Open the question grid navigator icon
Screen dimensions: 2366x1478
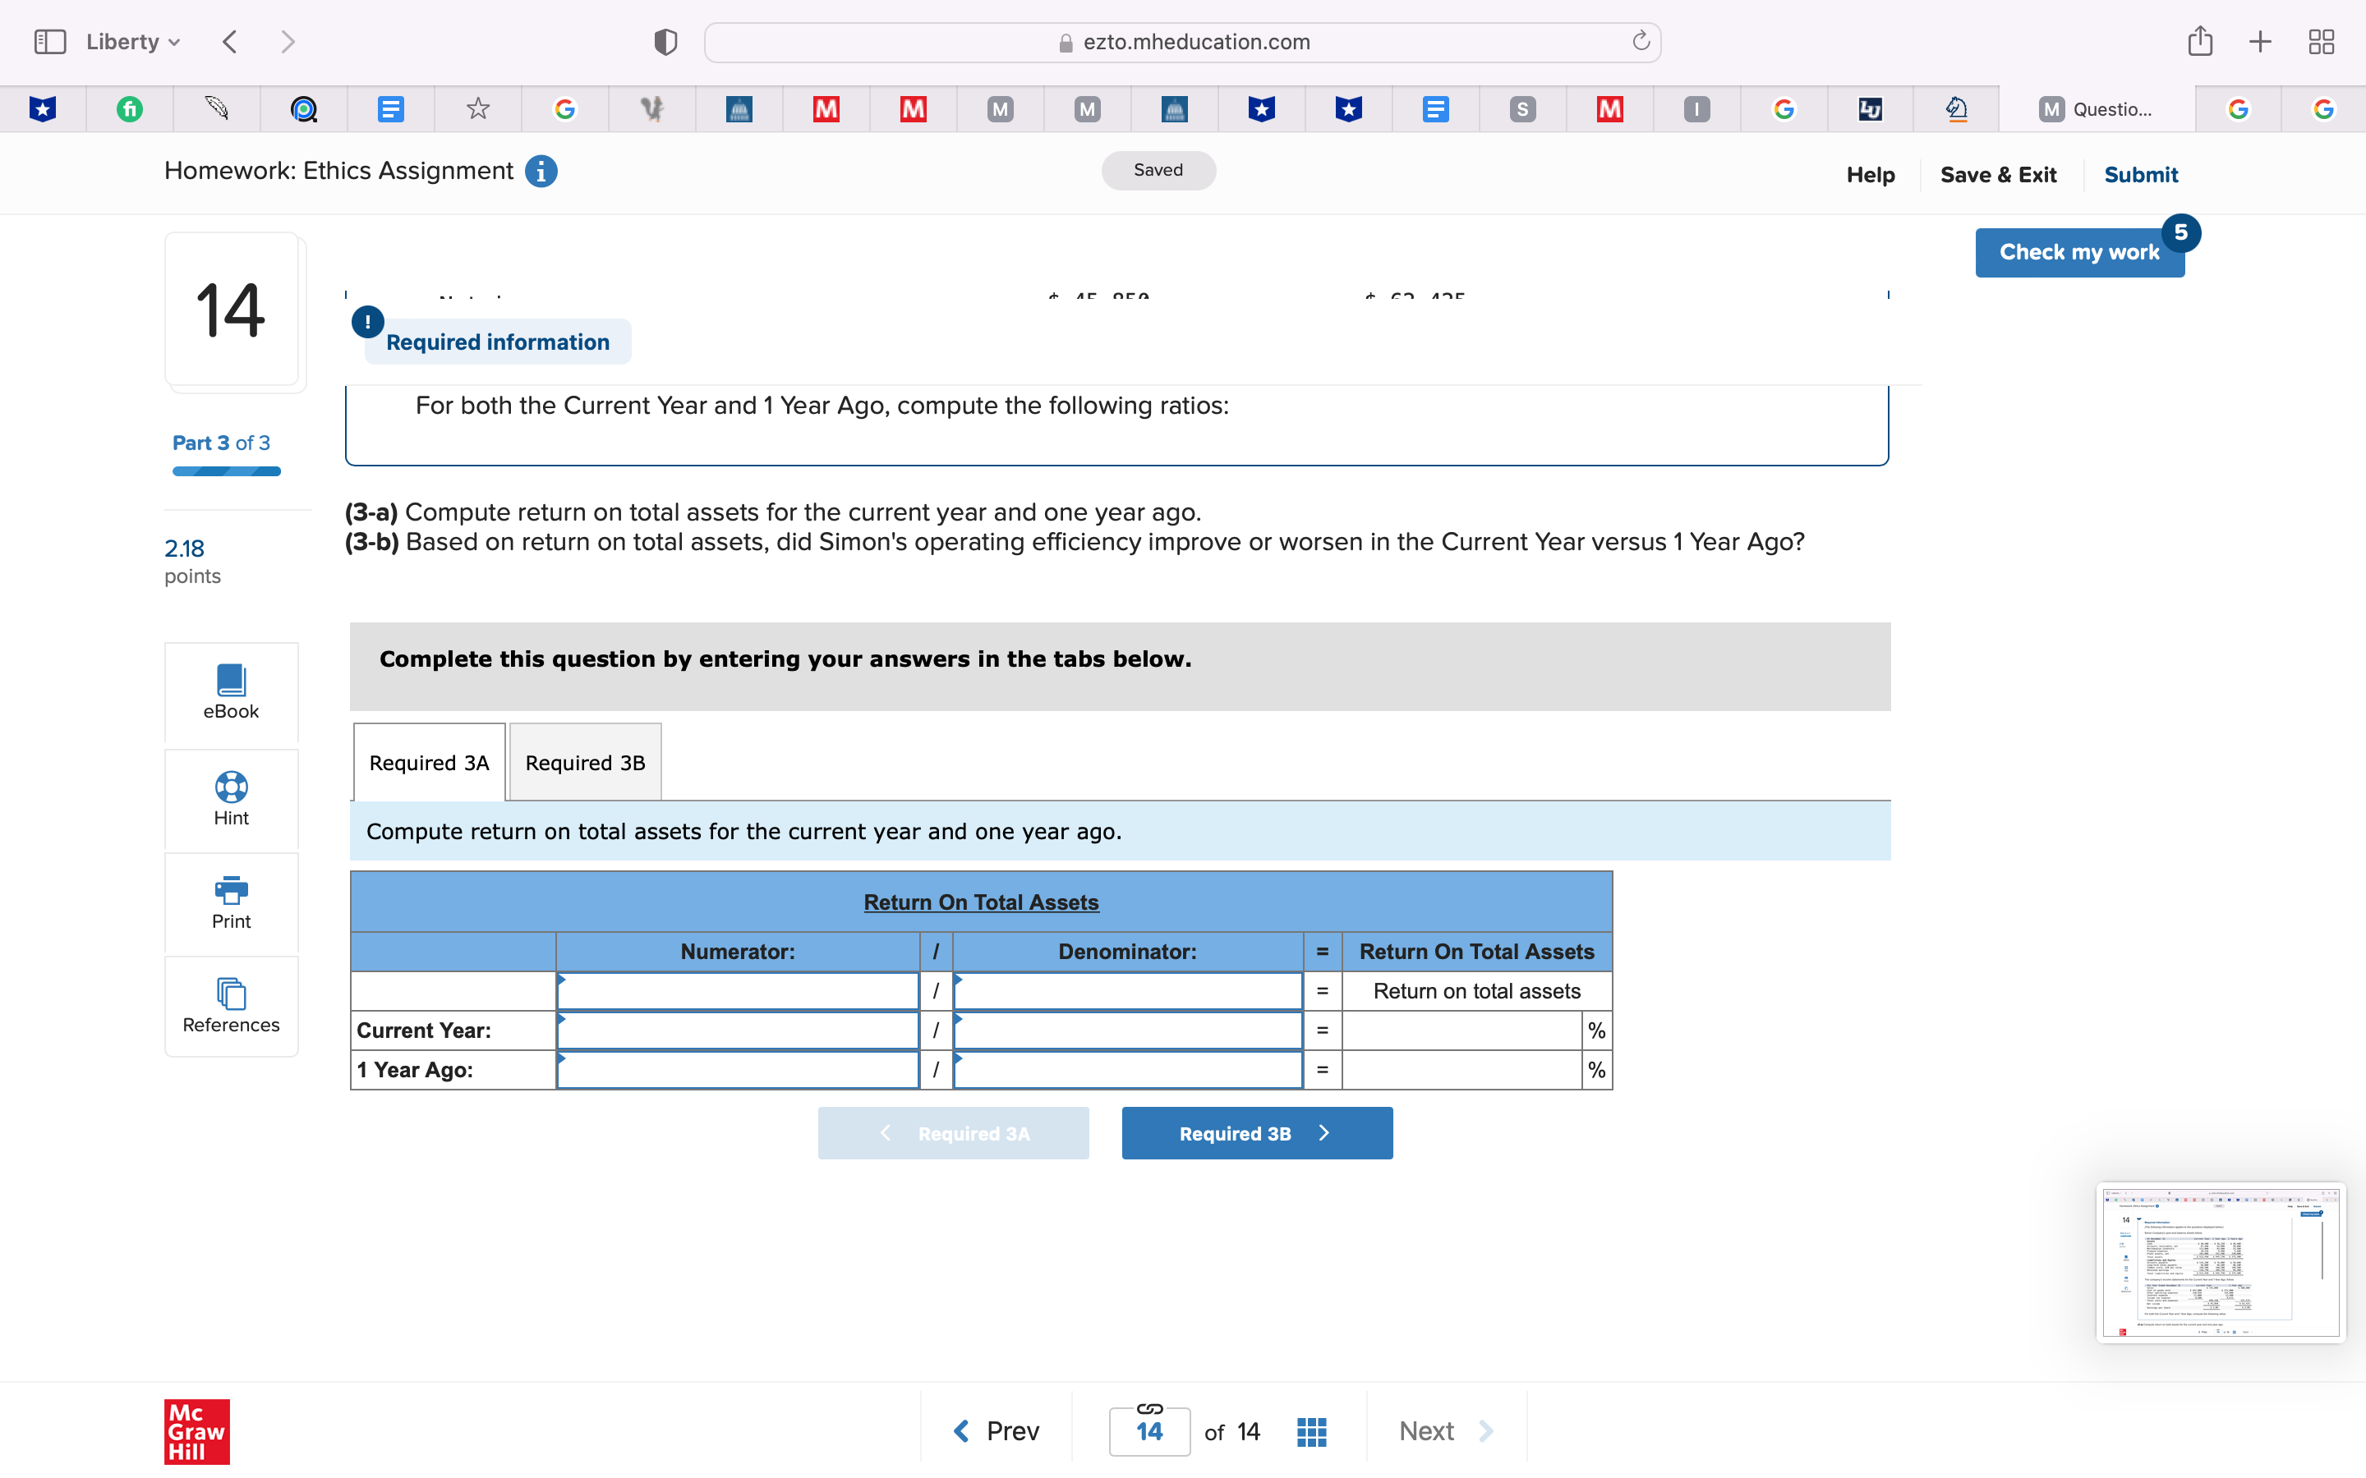(1311, 1431)
